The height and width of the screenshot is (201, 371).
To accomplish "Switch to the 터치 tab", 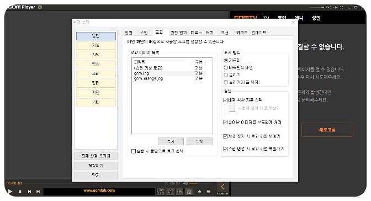I will (x=209, y=33).
